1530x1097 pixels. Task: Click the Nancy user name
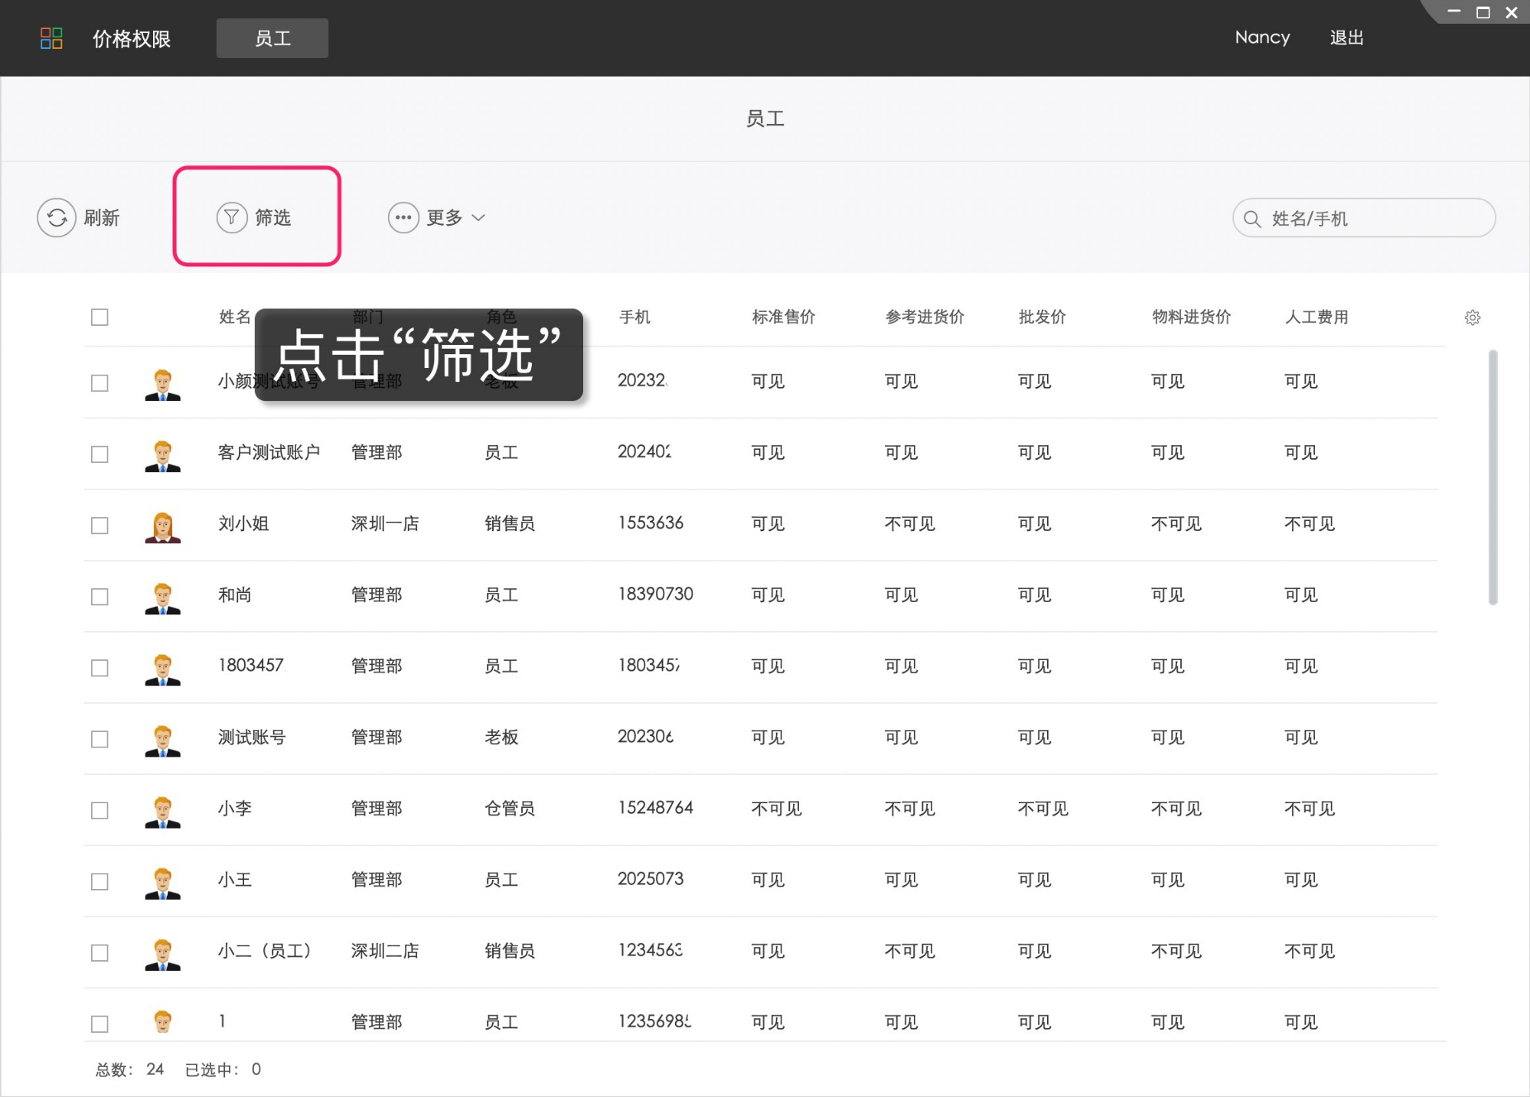coord(1262,37)
